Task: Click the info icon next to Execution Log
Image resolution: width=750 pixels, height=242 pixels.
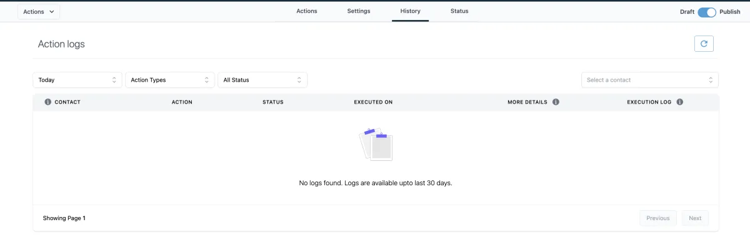Action: pos(679,102)
